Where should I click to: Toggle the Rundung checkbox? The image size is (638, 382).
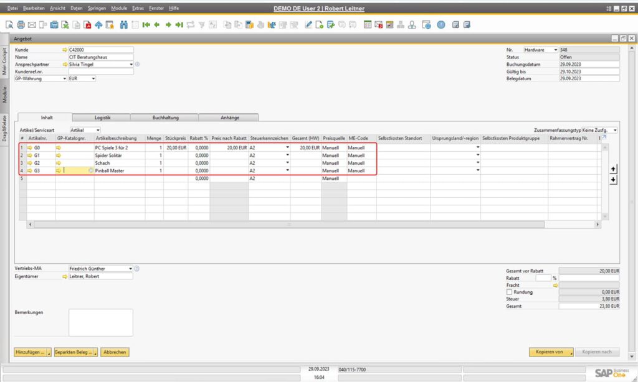tap(509, 292)
